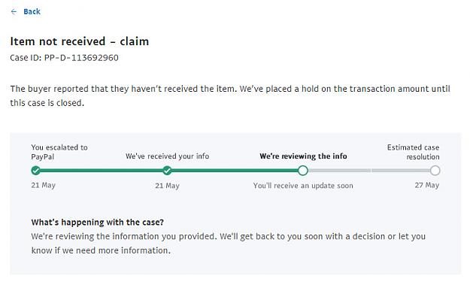
Task: Select the 'You escalated to PayPal' step label
Action: (59, 152)
